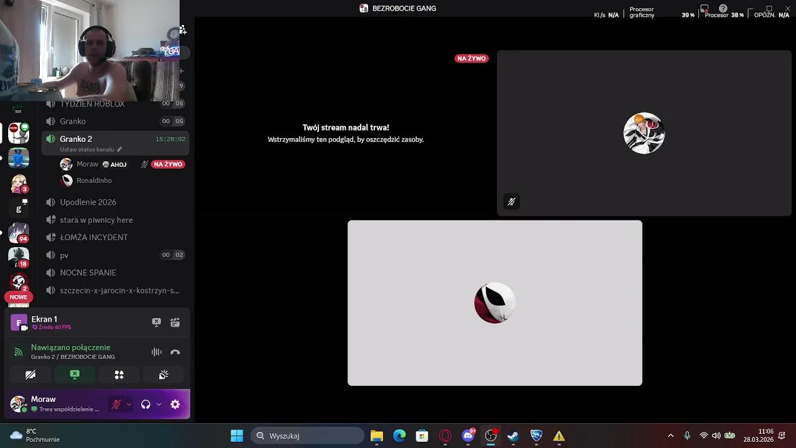The height and width of the screenshot is (448, 796).
Task: Click the green screen share button
Action: point(75,375)
